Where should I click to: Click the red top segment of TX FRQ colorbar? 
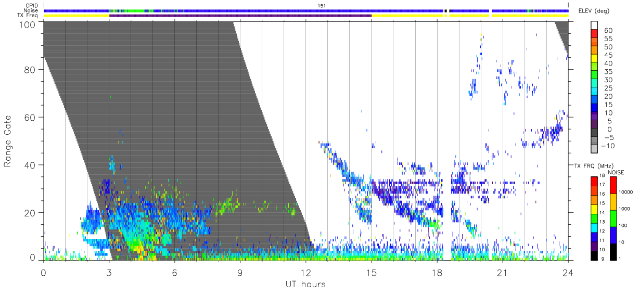pyautogui.click(x=594, y=181)
